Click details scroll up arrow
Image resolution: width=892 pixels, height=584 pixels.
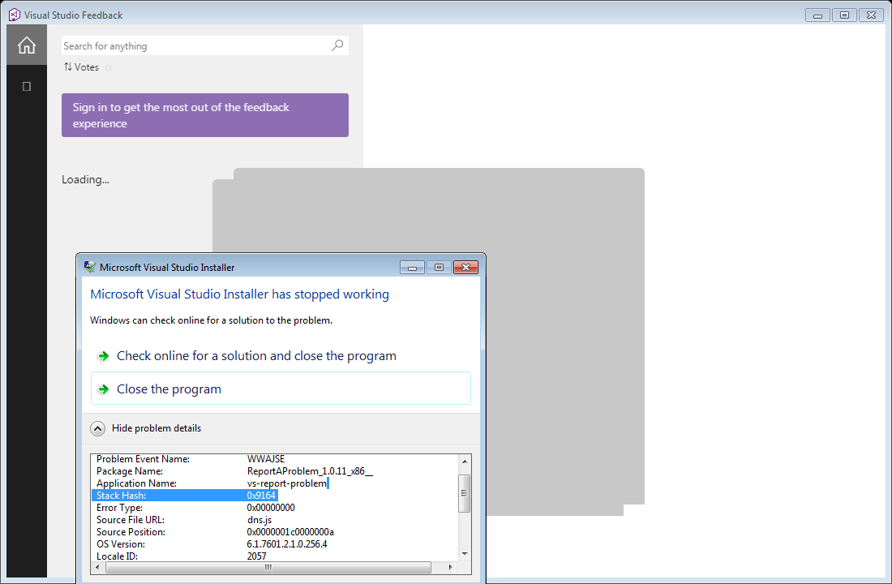pos(465,461)
